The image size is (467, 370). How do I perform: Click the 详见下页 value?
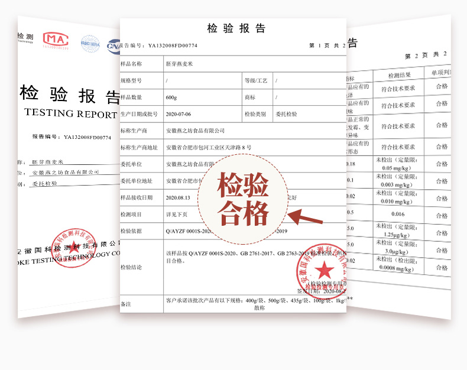pos(177,215)
